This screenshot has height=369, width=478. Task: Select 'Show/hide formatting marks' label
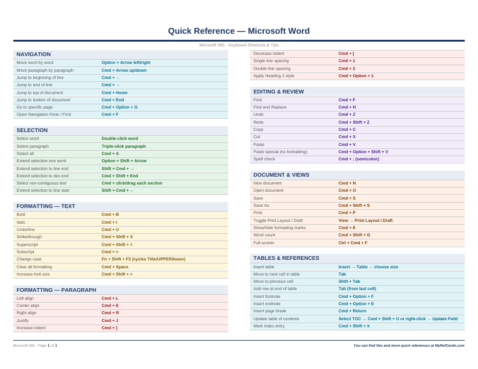(x=279, y=228)
